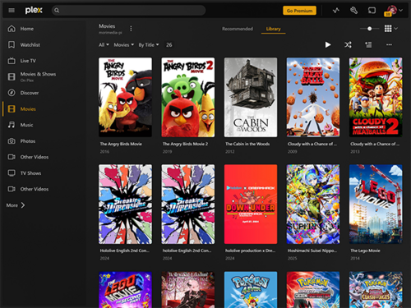Viewport: 411px width, 308px height.
Task: Select TV Shows in the sidebar
Action: click(30, 173)
